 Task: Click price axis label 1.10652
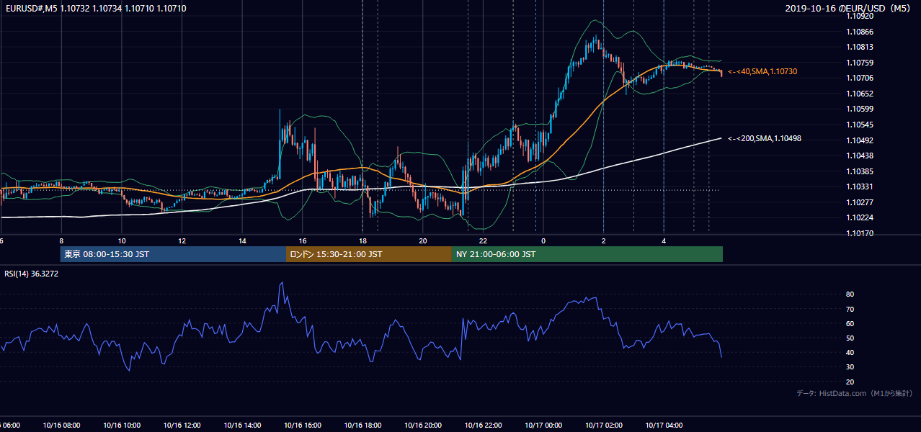pyautogui.click(x=859, y=94)
